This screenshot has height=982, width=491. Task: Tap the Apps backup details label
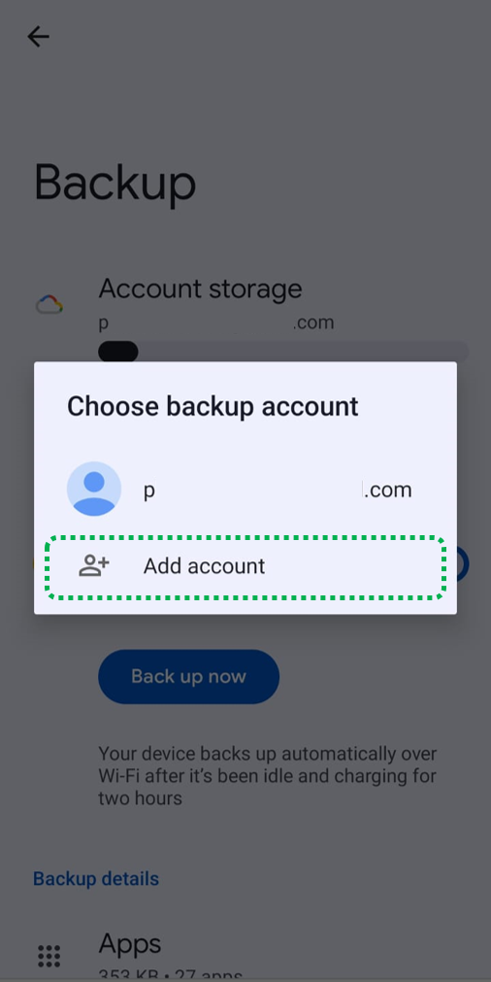click(130, 942)
